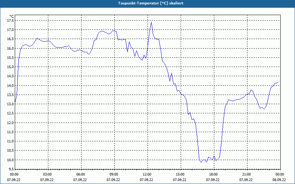Select the 07.09.22 date under 03:00
This screenshot has width=295, height=184.
(x=47, y=180)
